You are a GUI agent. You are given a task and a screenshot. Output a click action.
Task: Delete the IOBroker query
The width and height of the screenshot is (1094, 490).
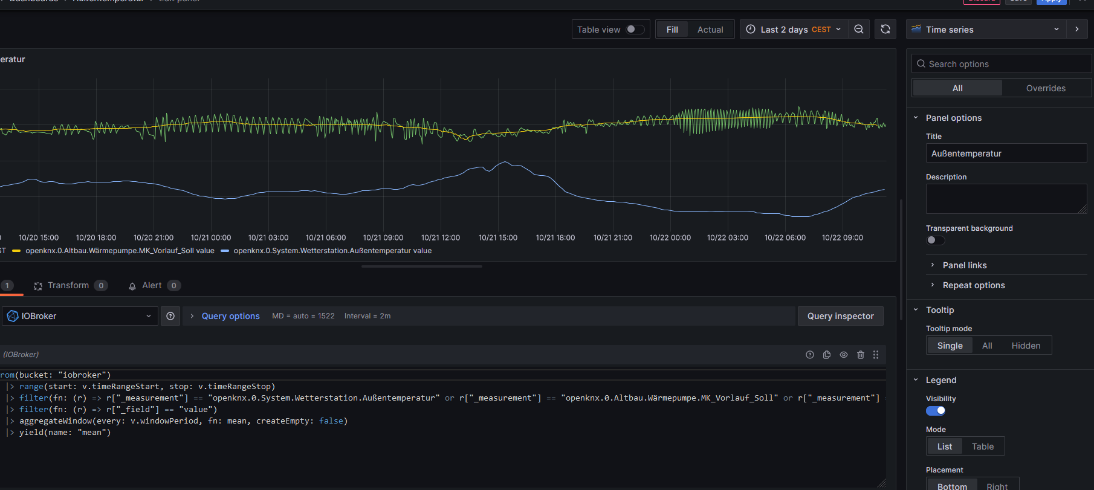click(x=861, y=355)
